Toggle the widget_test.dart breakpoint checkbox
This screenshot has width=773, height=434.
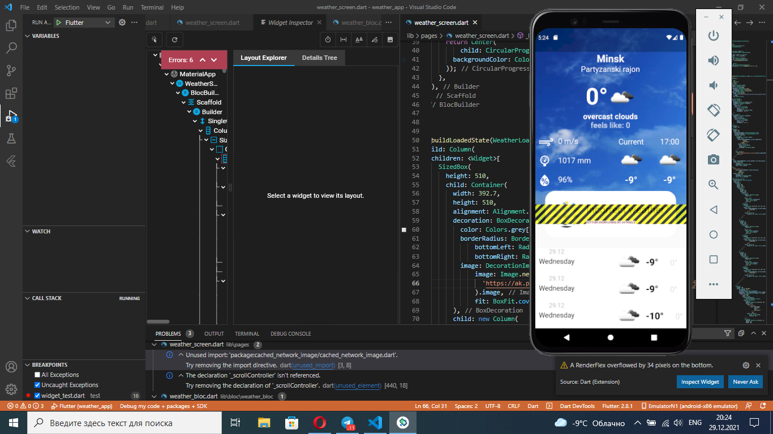[x=37, y=396]
